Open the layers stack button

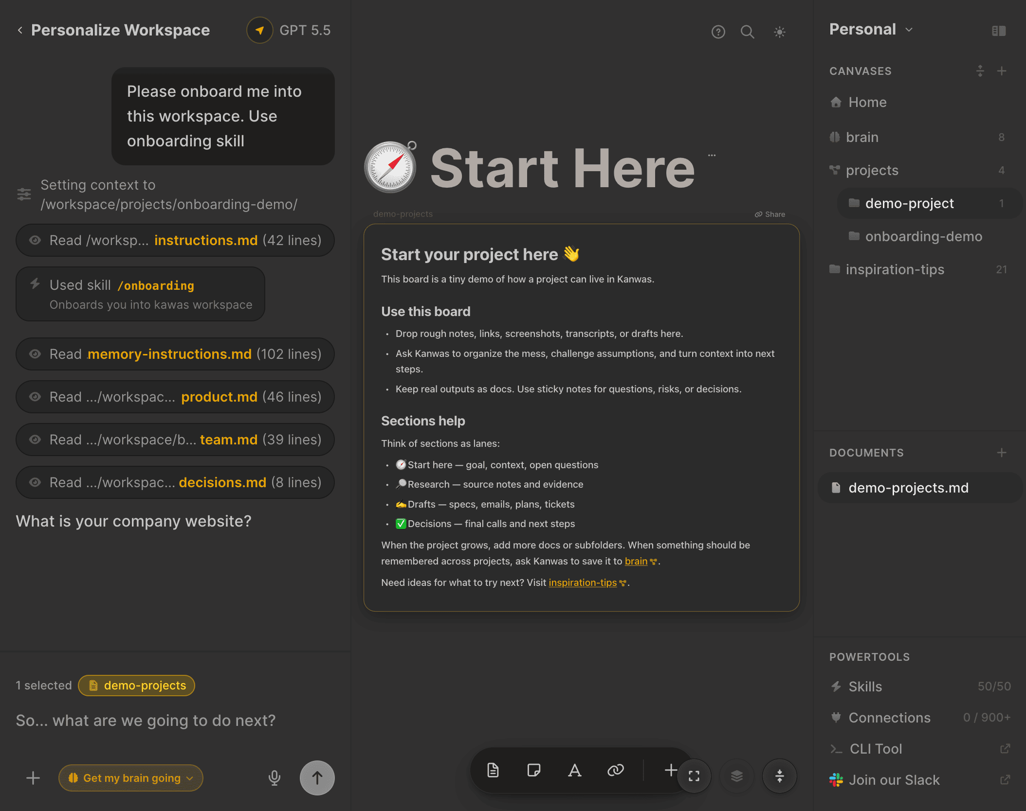(x=737, y=776)
